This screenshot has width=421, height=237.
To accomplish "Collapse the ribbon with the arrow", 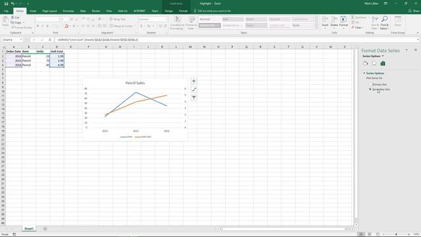I will coord(418,33).
